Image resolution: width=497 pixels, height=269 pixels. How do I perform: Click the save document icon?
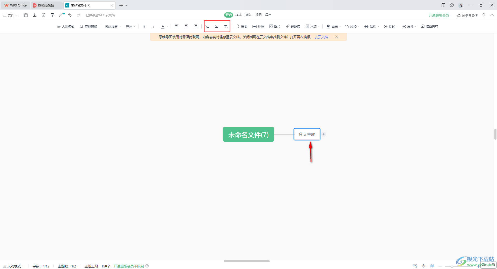click(x=26, y=15)
